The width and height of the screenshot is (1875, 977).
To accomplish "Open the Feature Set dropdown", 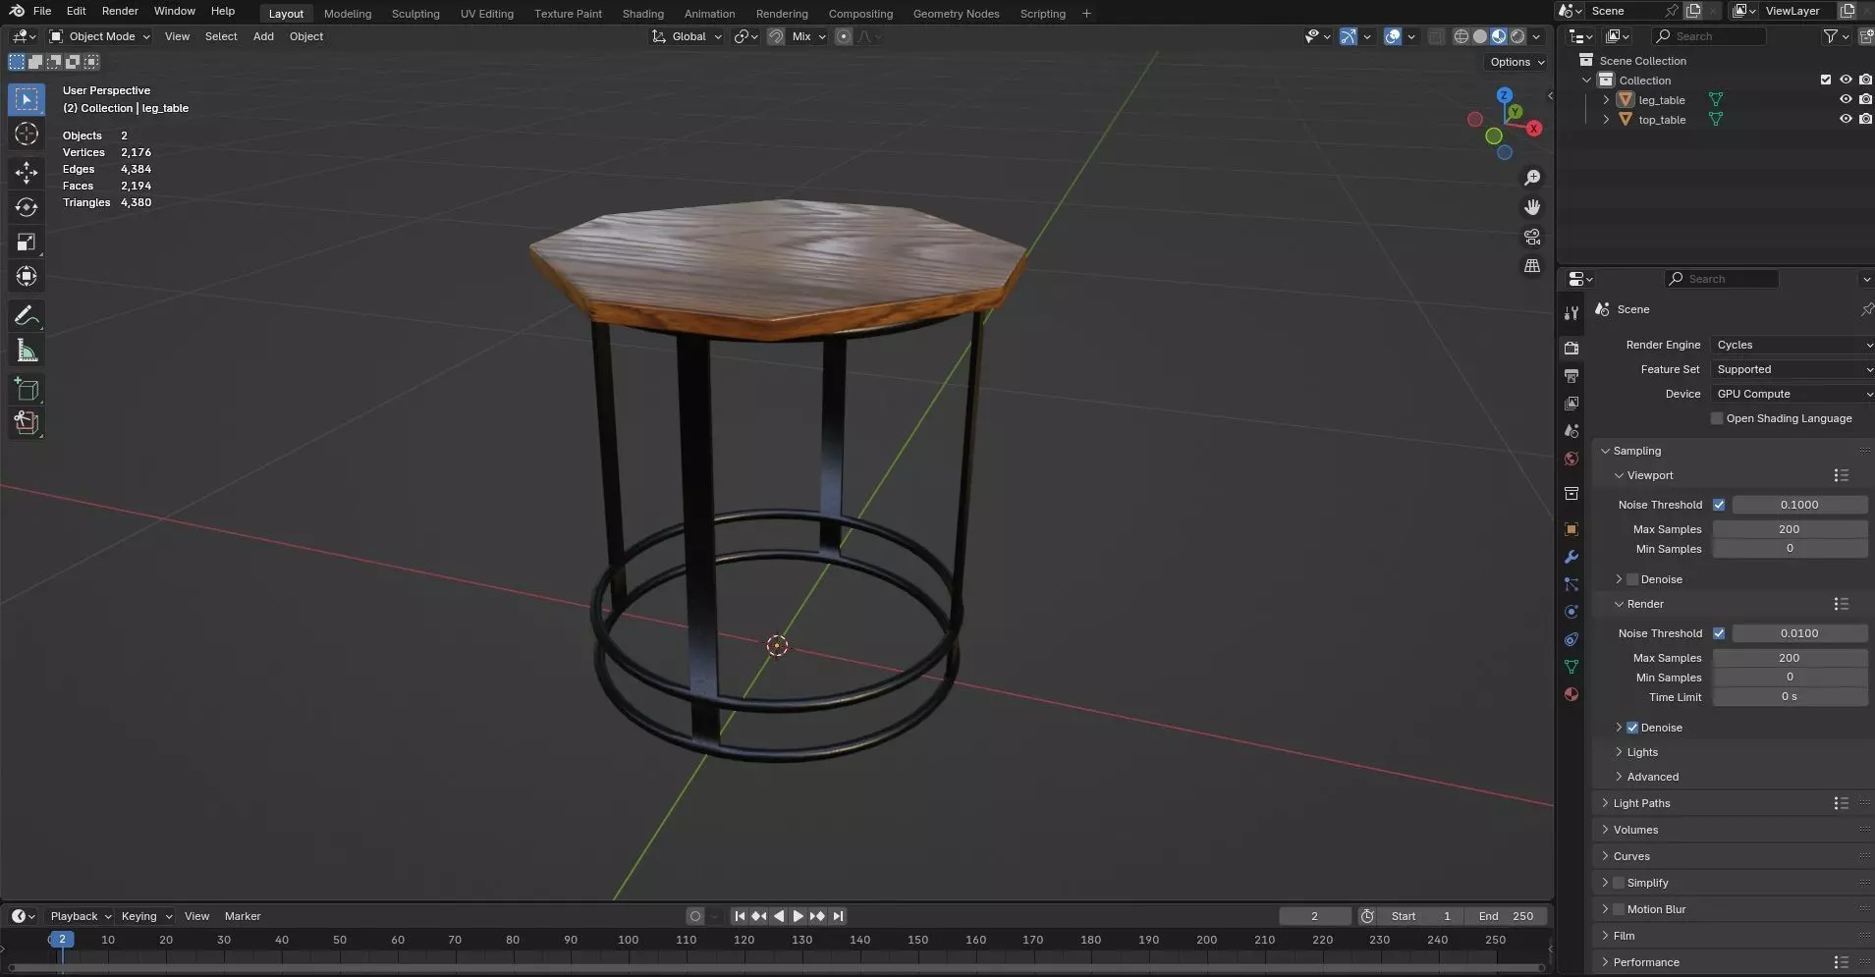I will point(1792,369).
